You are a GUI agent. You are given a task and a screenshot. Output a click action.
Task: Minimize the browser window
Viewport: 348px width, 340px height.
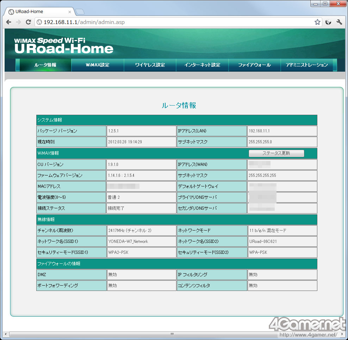click(315, 4)
